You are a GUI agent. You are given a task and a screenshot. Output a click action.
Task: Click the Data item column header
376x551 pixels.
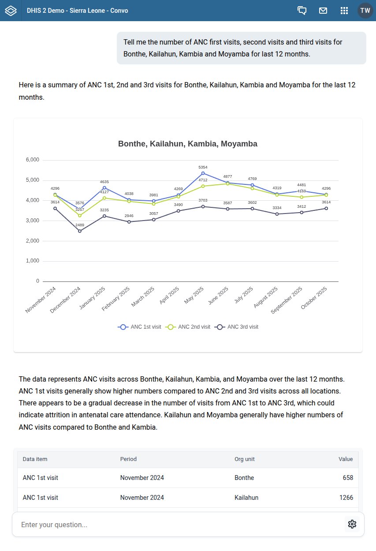(35, 459)
